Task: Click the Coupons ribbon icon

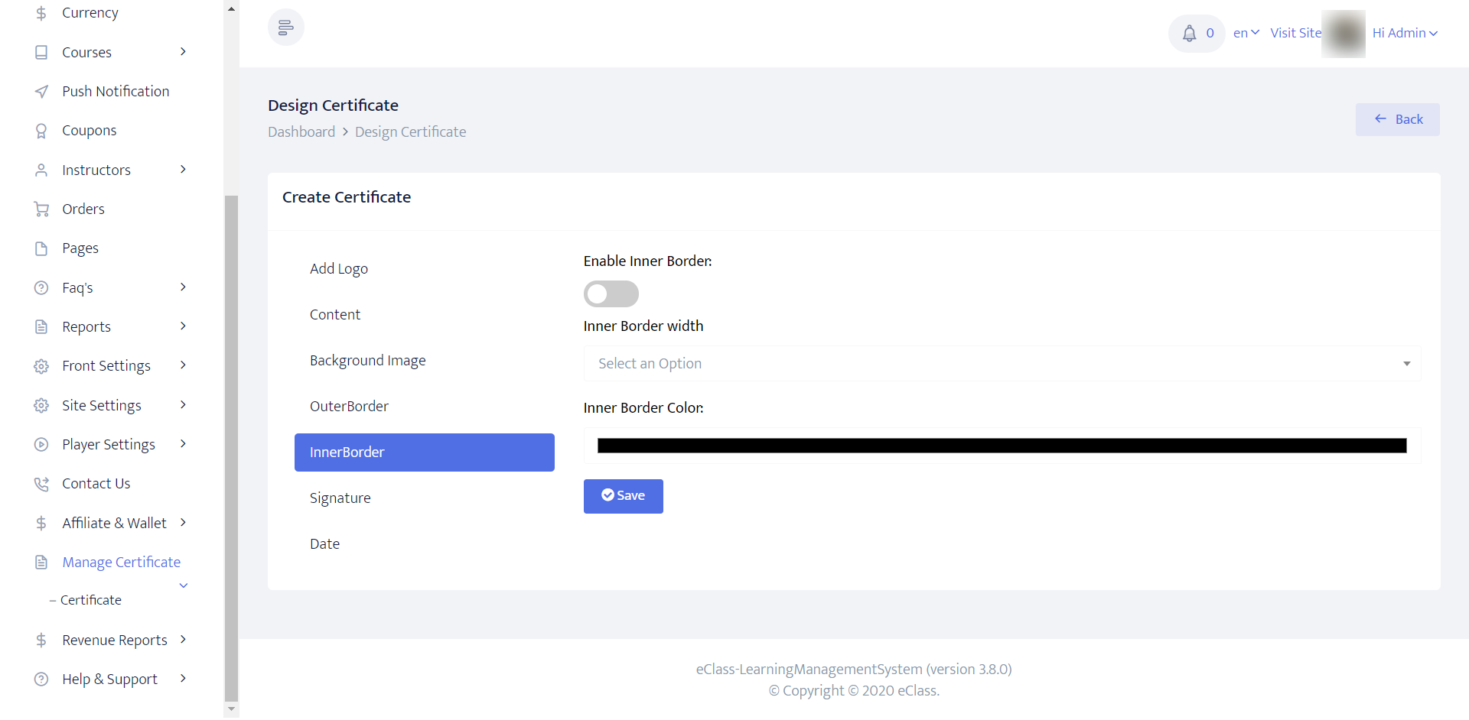Action: [x=41, y=131]
